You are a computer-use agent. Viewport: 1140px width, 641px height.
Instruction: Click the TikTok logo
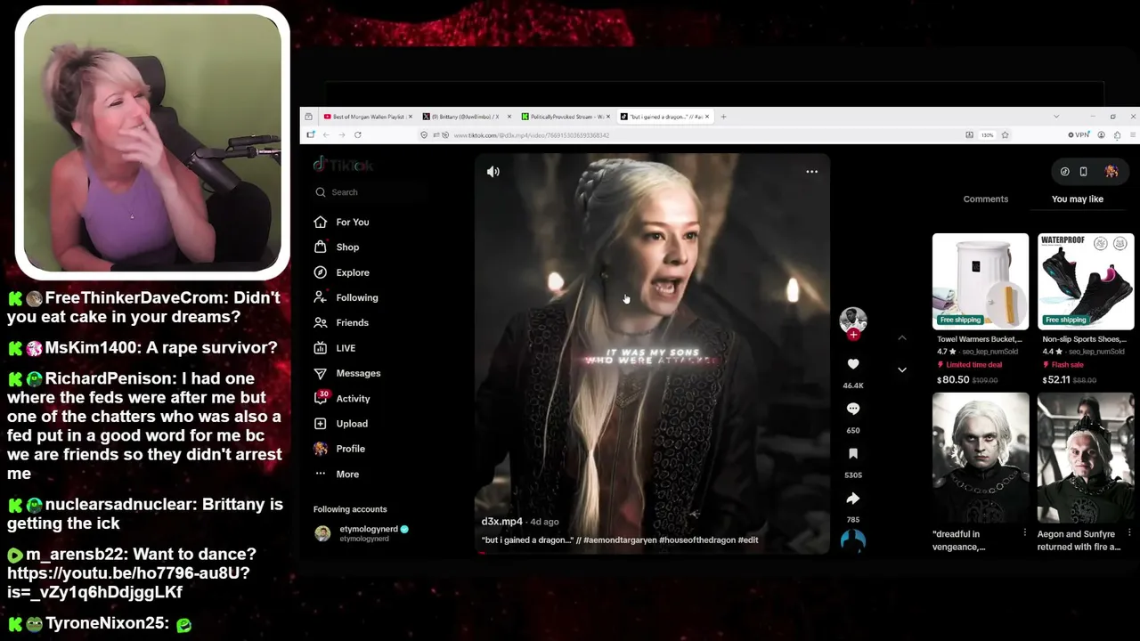(344, 165)
